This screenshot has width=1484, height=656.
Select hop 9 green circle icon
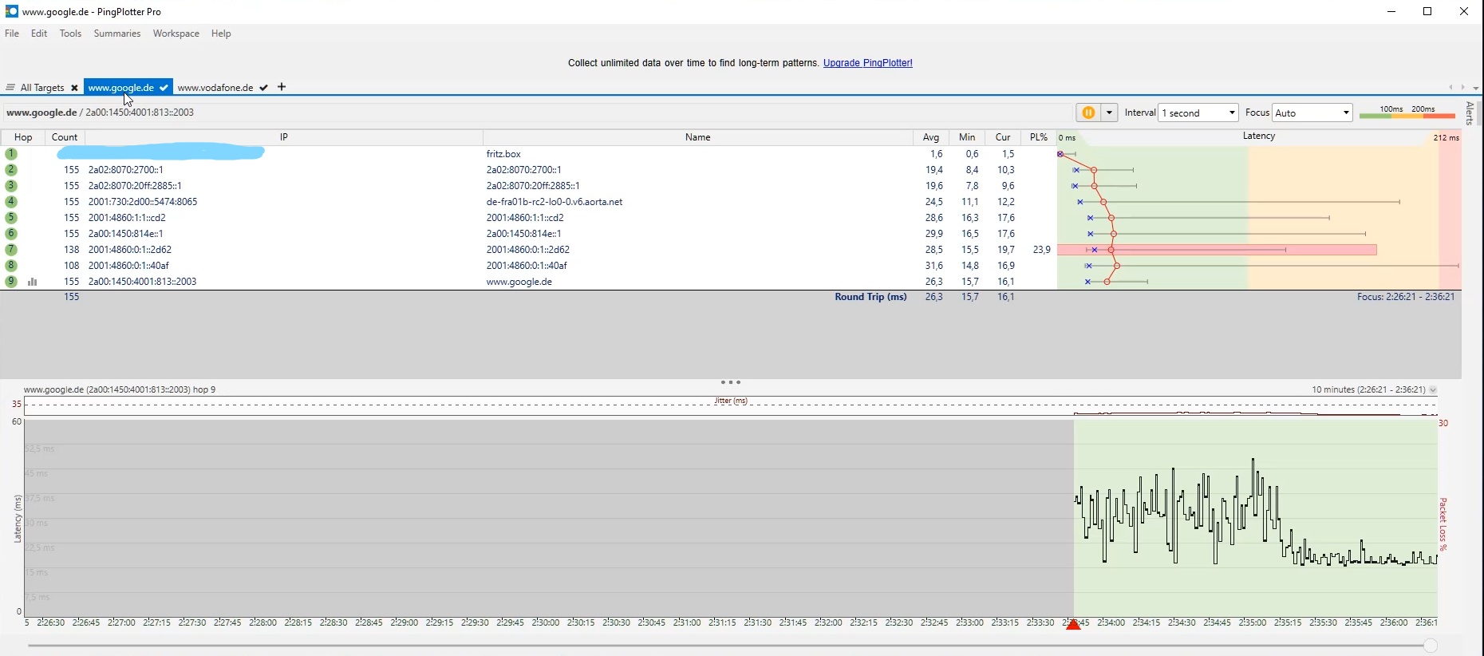coord(11,282)
